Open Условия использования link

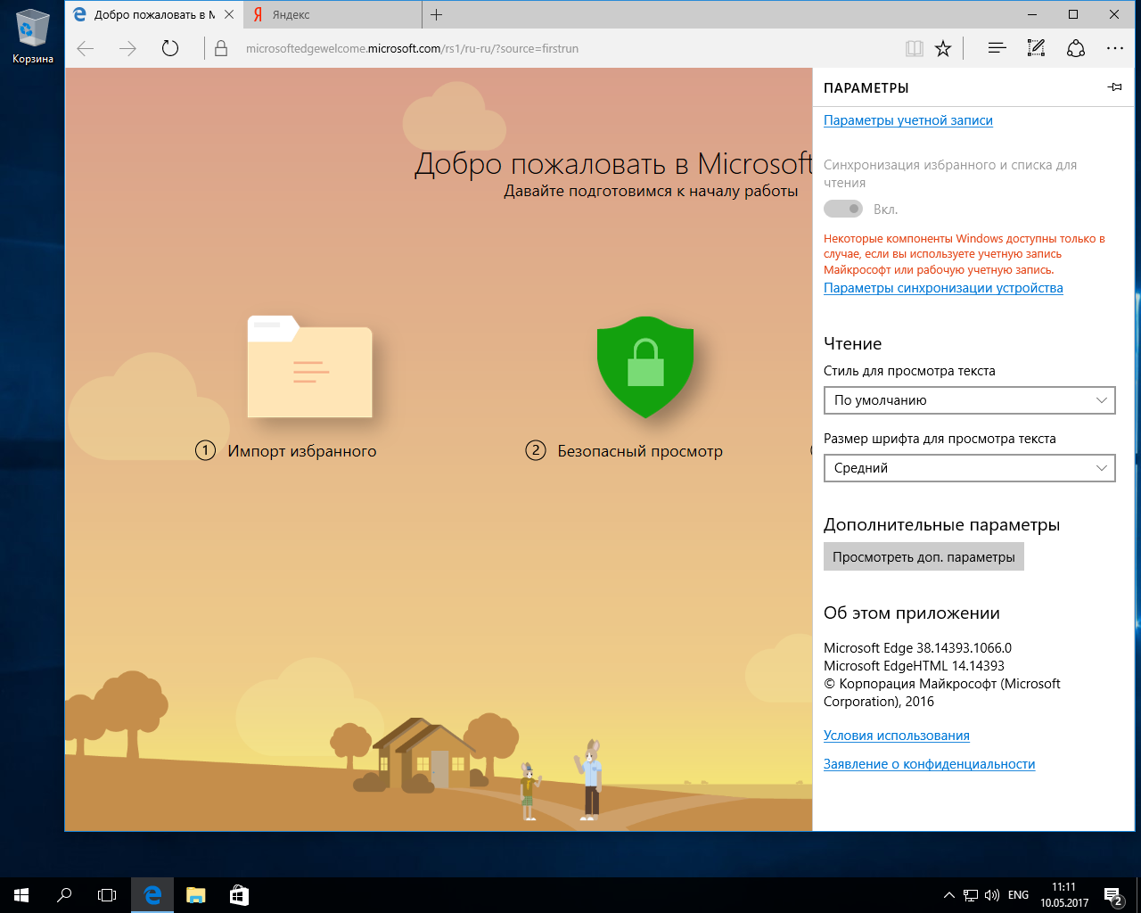(x=897, y=736)
